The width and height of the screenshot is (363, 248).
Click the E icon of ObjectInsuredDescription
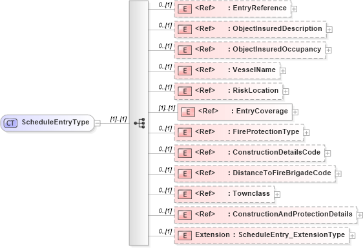[x=185, y=30]
